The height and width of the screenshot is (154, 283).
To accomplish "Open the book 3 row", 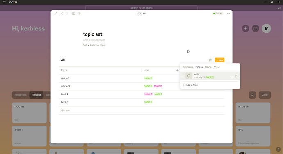I will coord(65,102).
